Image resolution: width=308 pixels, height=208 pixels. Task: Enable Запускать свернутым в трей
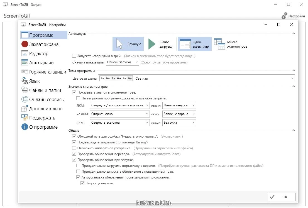coord(74,56)
